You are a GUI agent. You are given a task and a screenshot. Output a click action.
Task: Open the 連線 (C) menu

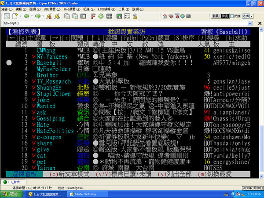[x=7, y=9]
